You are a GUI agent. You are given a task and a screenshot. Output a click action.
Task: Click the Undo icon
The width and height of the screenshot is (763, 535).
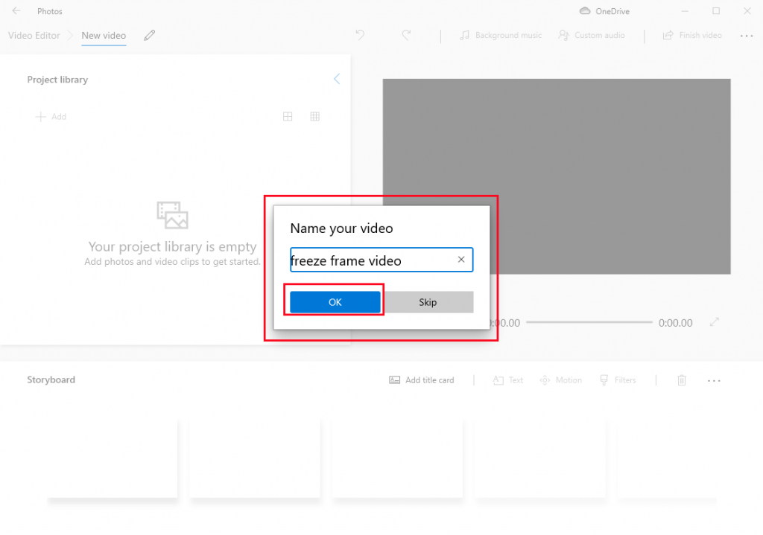tap(360, 35)
